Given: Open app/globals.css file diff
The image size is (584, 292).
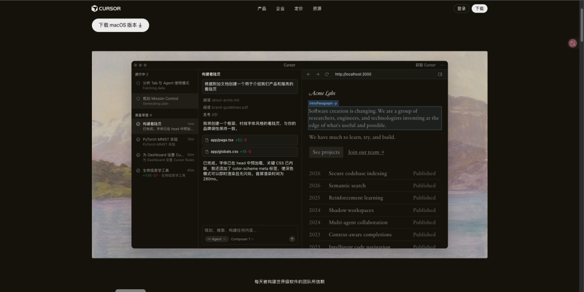Looking at the screenshot, I should pyautogui.click(x=250, y=151).
